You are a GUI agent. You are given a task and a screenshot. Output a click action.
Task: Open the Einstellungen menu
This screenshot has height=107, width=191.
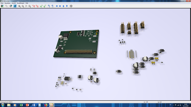[21, 3]
